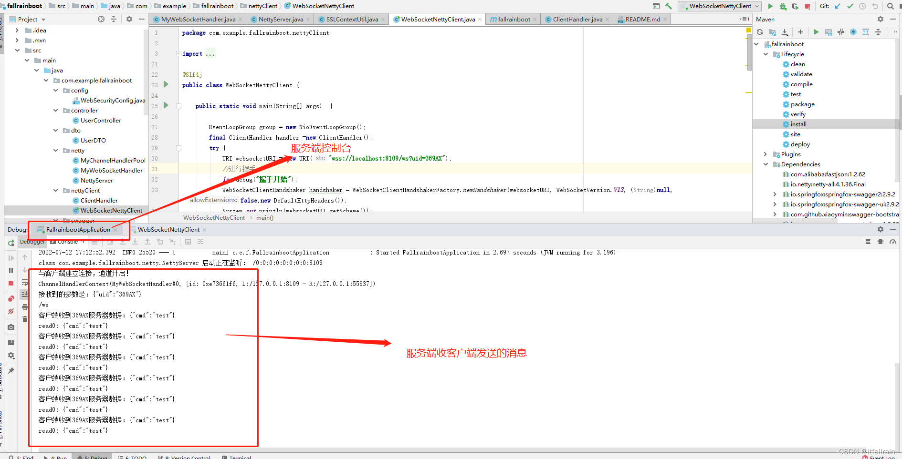Toggle soft-wrap in debug console
The width and height of the screenshot is (902, 459).
[25, 282]
